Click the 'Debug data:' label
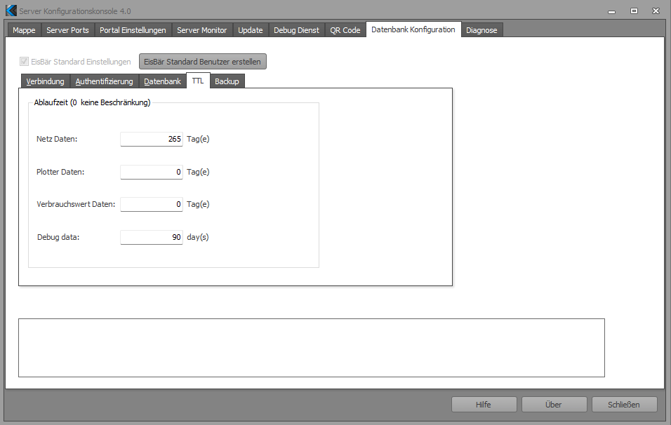 pyautogui.click(x=58, y=237)
